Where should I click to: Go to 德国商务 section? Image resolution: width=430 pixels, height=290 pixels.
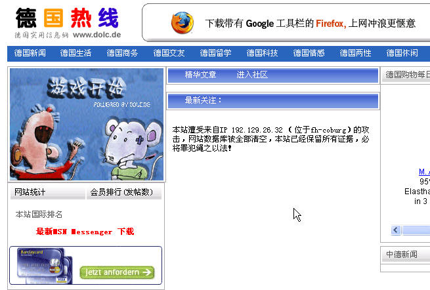pos(122,53)
